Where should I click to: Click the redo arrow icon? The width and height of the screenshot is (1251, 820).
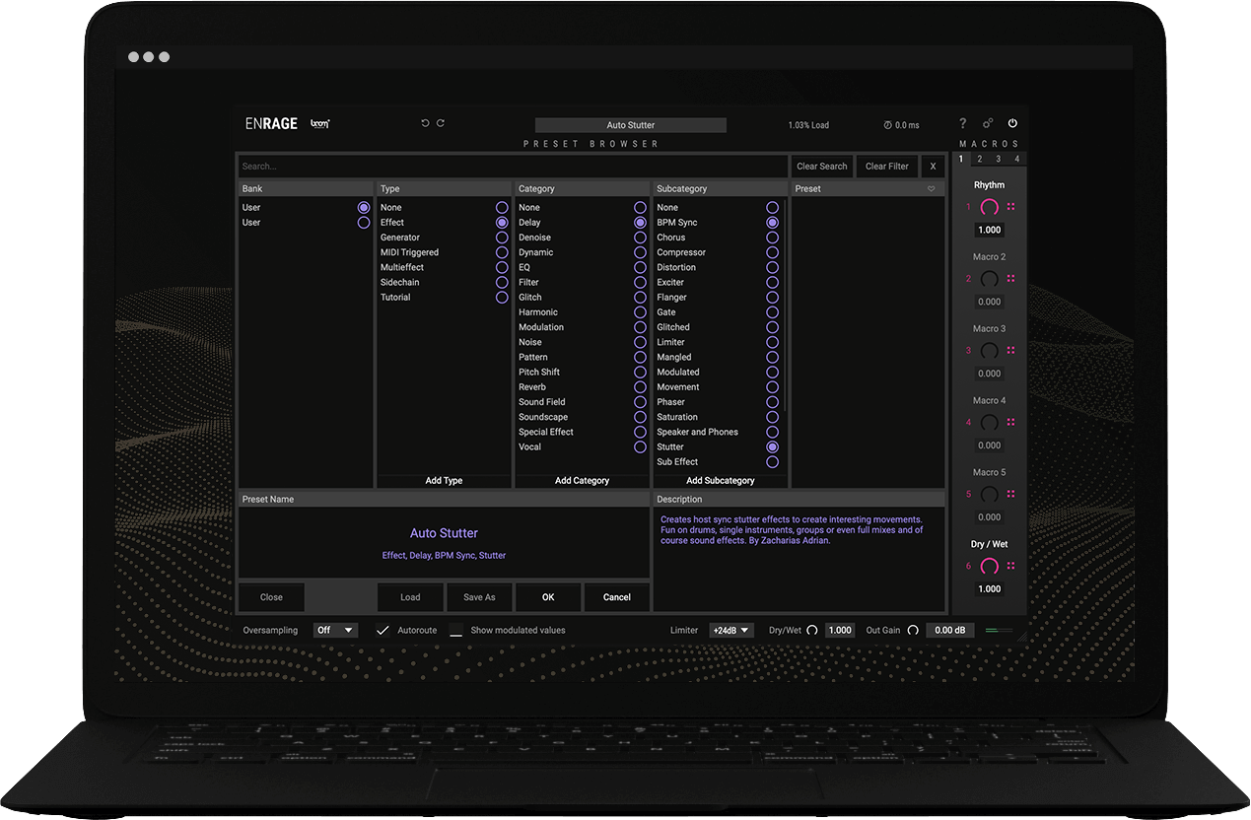[441, 123]
